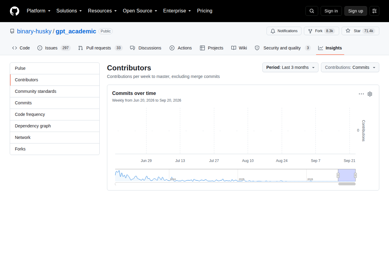Open Pulse in the Insights sidebar
The image size is (389, 273).
tap(55, 68)
